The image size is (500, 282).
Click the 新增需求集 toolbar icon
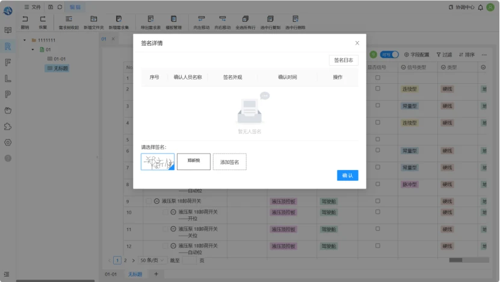(x=119, y=19)
